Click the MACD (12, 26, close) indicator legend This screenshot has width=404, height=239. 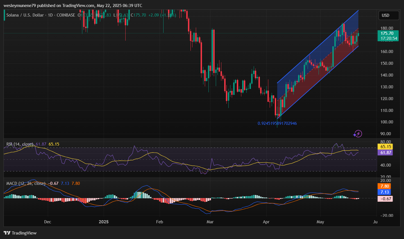tap(26, 183)
